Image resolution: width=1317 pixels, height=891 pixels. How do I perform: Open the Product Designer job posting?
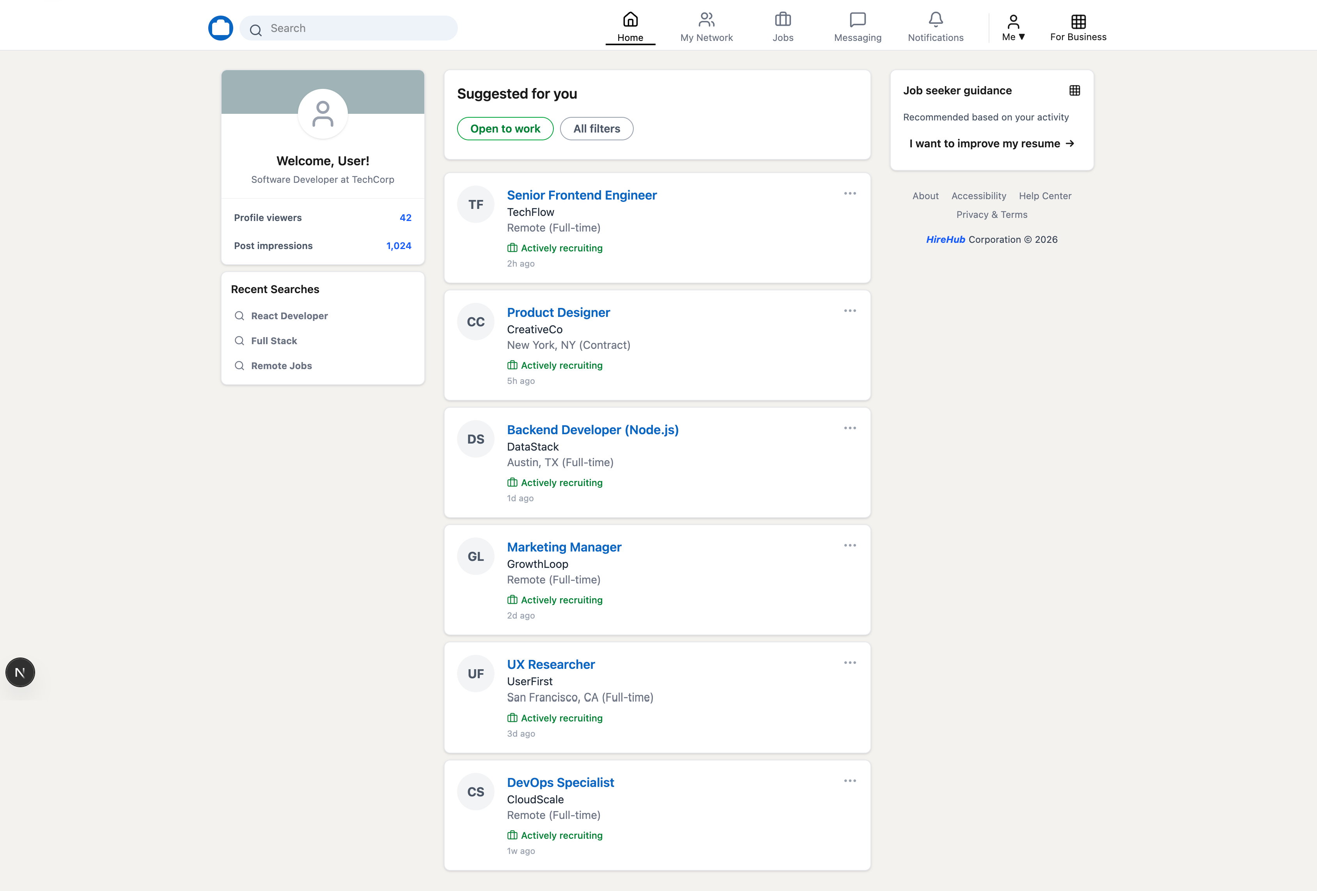point(558,312)
